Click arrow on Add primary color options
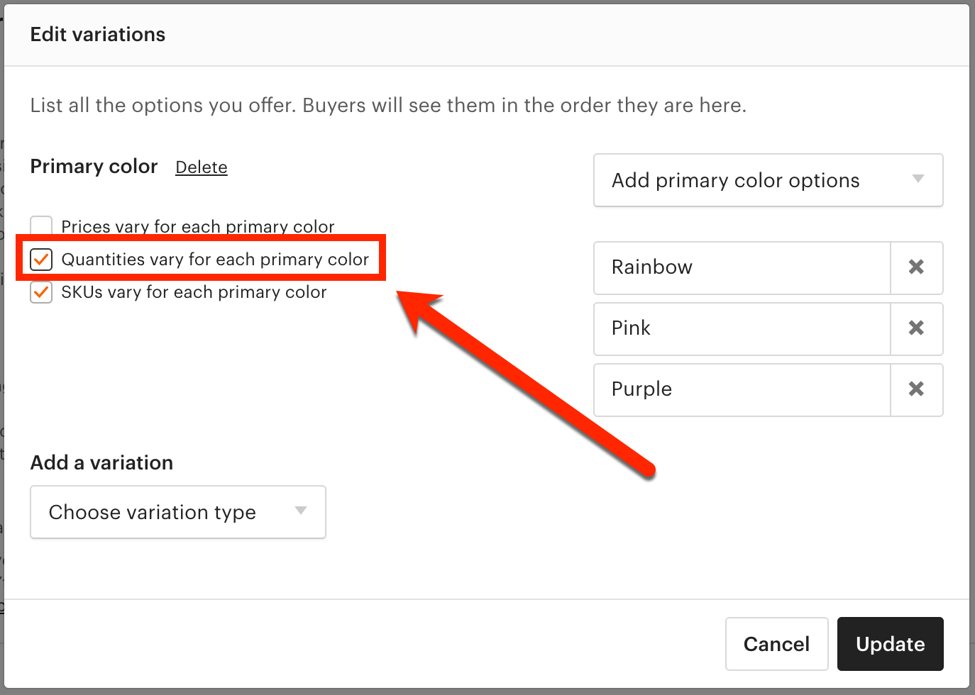Image resolution: width=975 pixels, height=695 pixels. coord(918,179)
